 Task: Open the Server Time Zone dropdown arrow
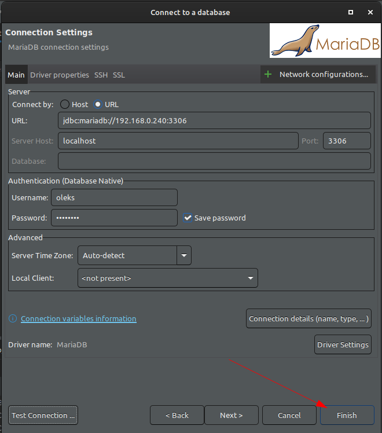184,255
